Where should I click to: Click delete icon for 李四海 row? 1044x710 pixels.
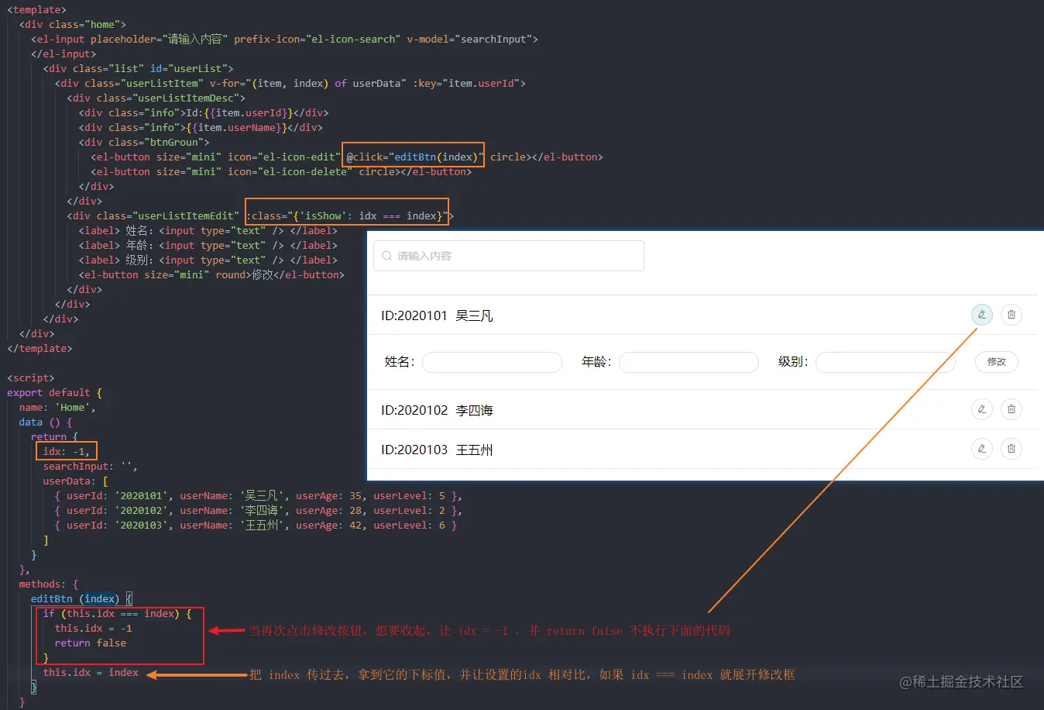[1011, 409]
